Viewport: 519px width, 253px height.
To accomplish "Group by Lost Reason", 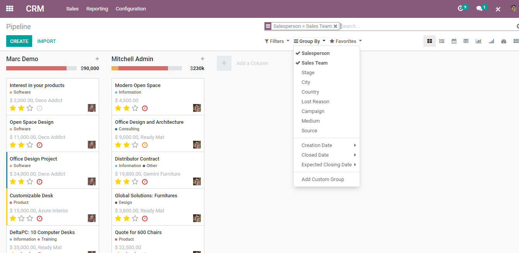I will pos(327,102).
